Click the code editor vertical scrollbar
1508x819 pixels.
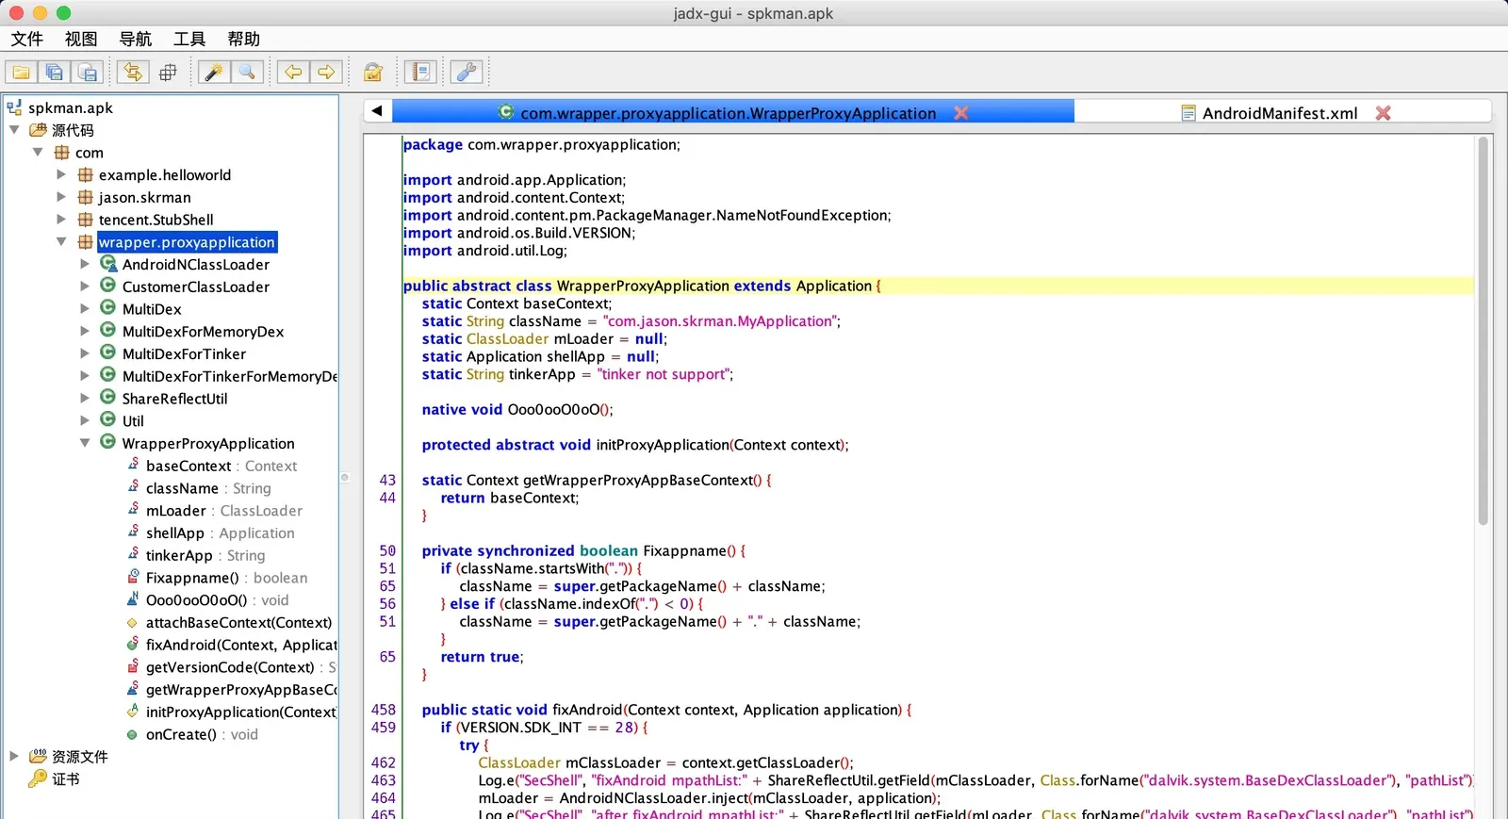coord(1483,332)
